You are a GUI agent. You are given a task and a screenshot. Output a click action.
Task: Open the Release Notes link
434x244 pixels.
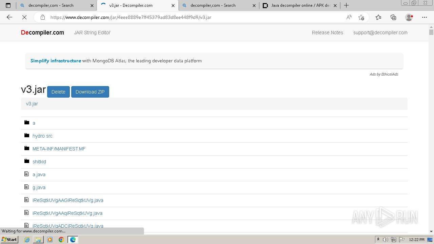tap(328, 33)
